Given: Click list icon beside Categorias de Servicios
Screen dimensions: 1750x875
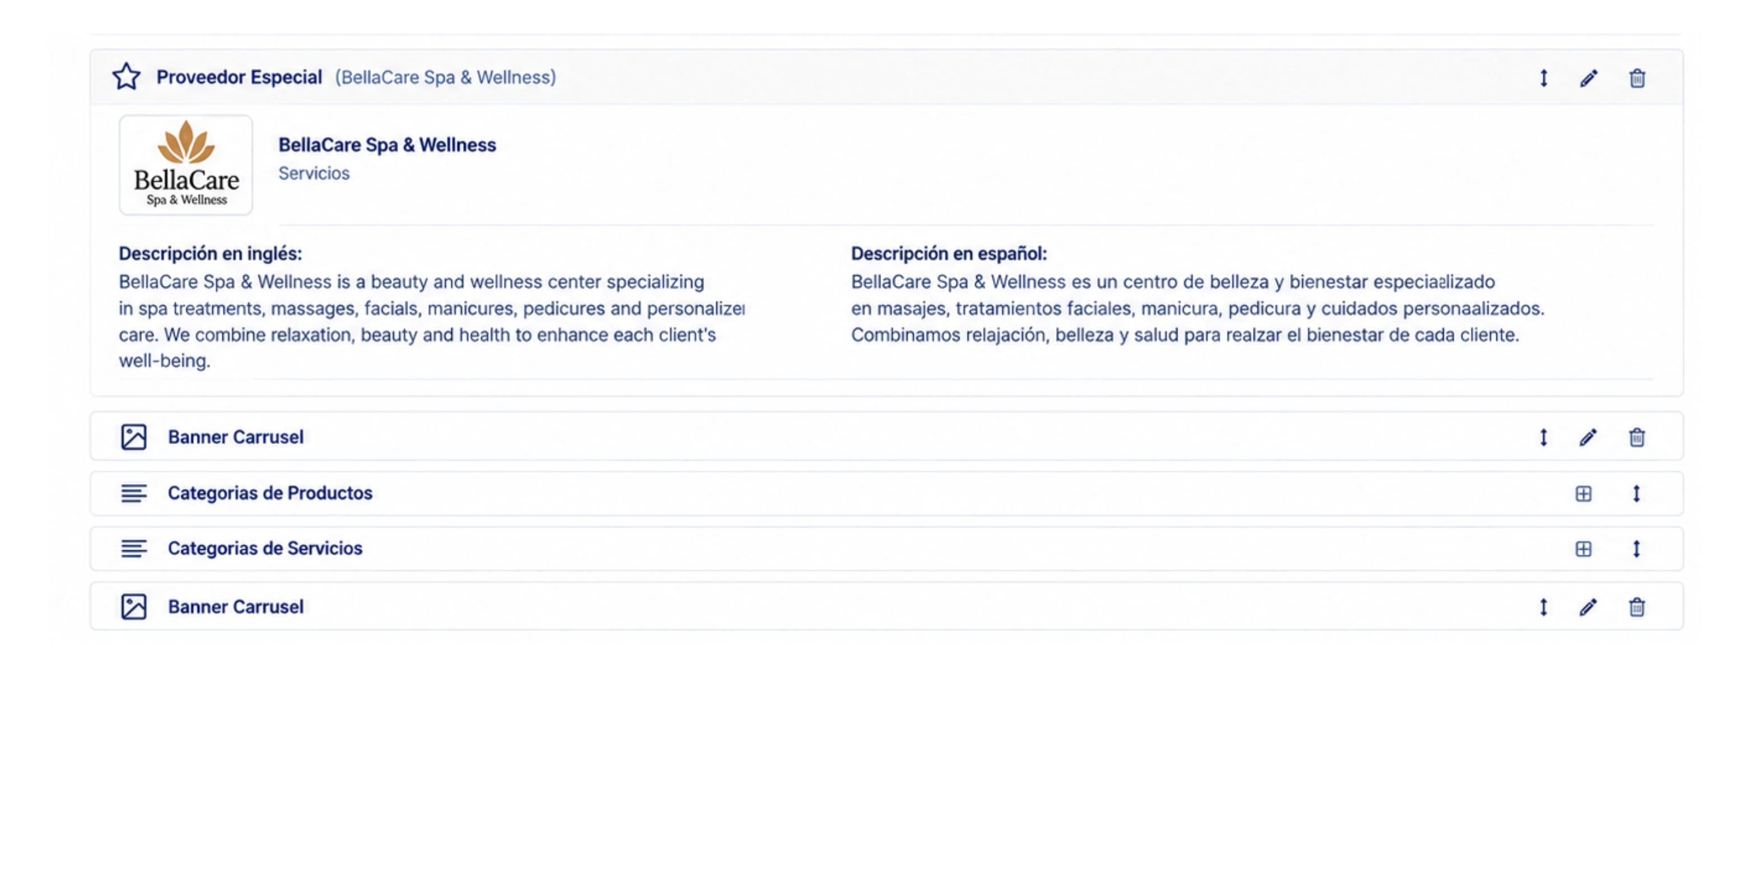Looking at the screenshot, I should (x=134, y=548).
